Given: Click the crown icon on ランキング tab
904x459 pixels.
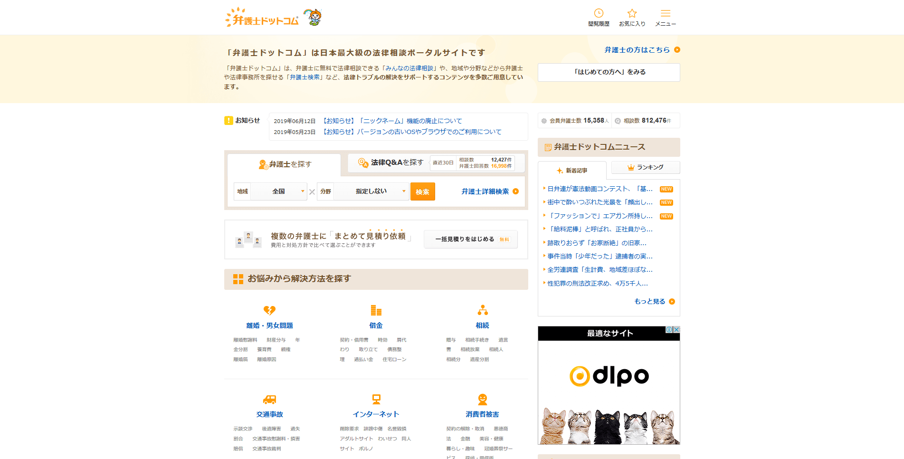Looking at the screenshot, I should (631, 167).
